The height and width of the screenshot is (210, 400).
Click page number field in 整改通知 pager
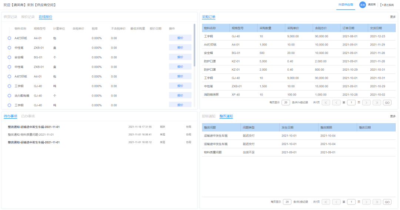point(351,202)
